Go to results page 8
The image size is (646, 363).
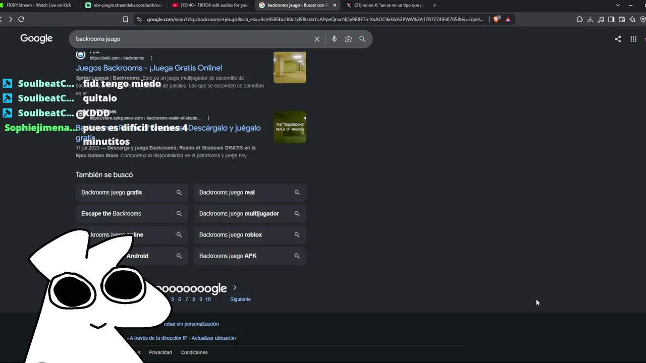coord(194,299)
